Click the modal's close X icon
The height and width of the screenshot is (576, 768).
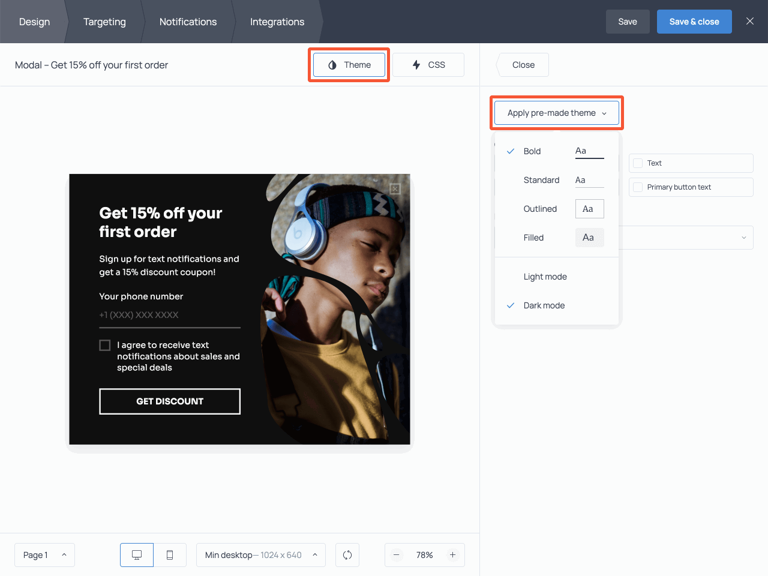pyautogui.click(x=395, y=189)
